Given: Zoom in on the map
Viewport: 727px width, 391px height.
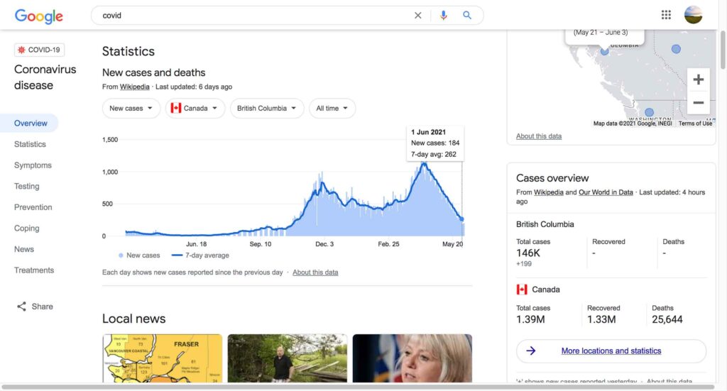Looking at the screenshot, I should click(x=698, y=79).
